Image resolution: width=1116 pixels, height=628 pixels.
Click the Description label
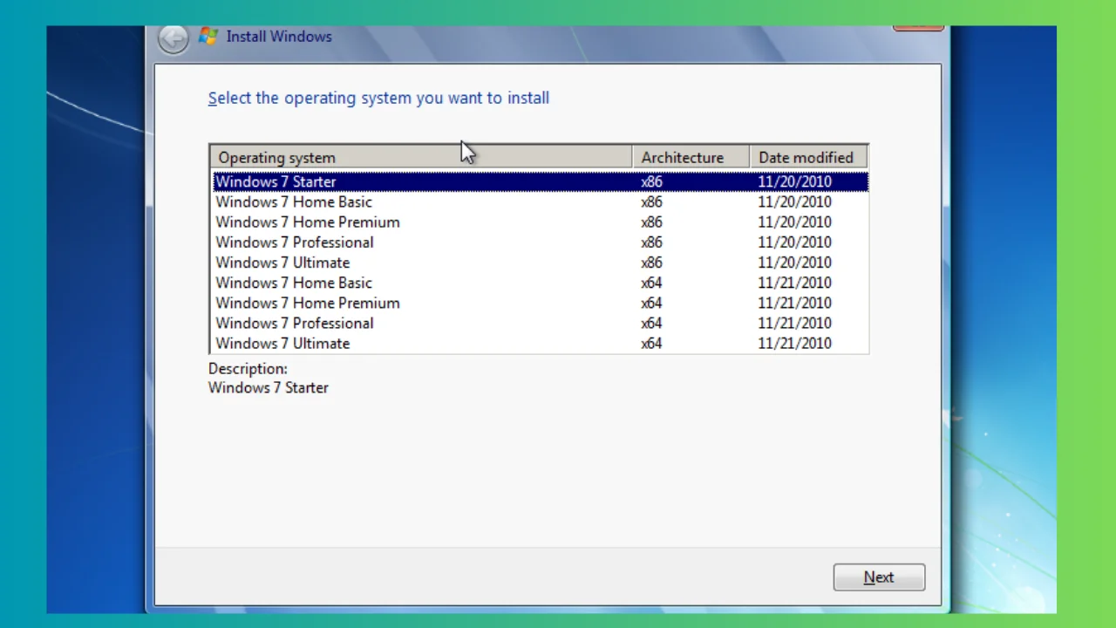click(248, 368)
